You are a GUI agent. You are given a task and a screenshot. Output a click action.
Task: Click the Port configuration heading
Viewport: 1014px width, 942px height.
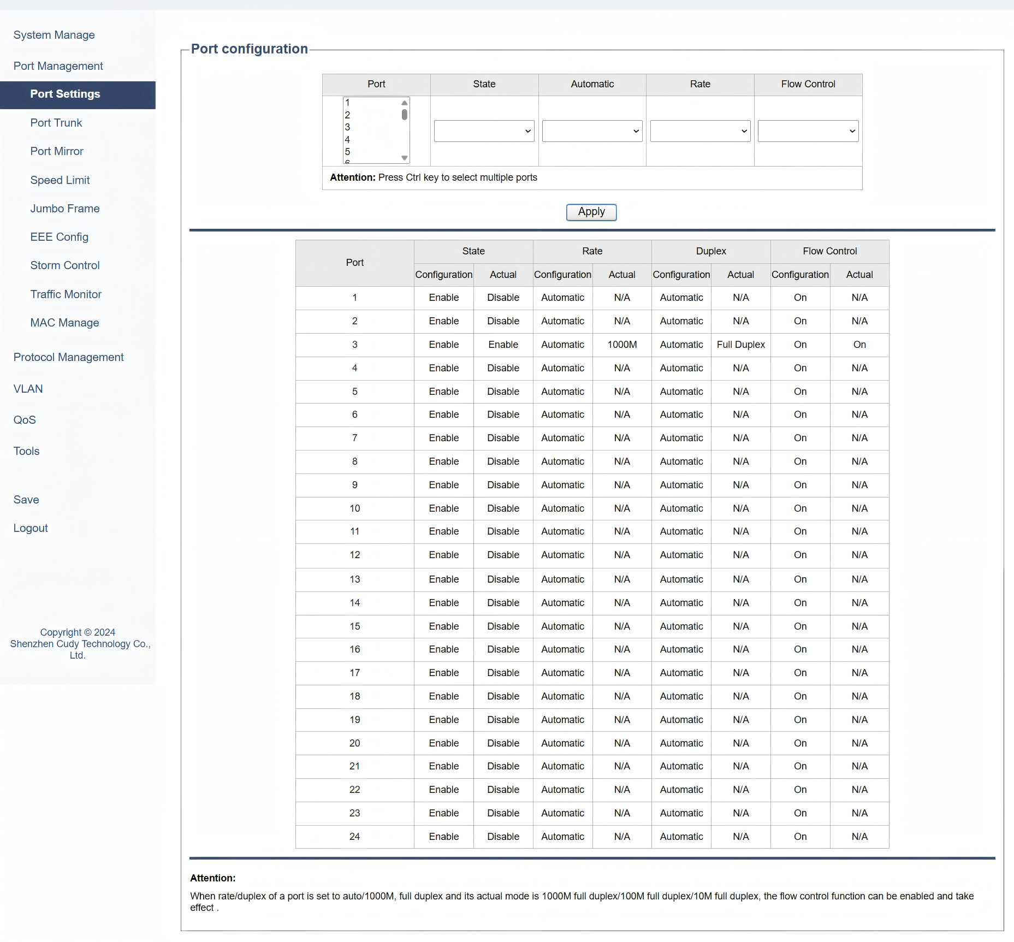pyautogui.click(x=250, y=49)
